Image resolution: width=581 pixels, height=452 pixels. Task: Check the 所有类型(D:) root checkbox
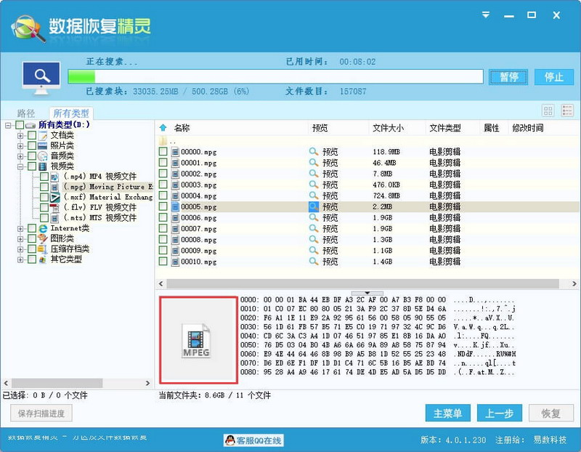pyautogui.click(x=20, y=125)
